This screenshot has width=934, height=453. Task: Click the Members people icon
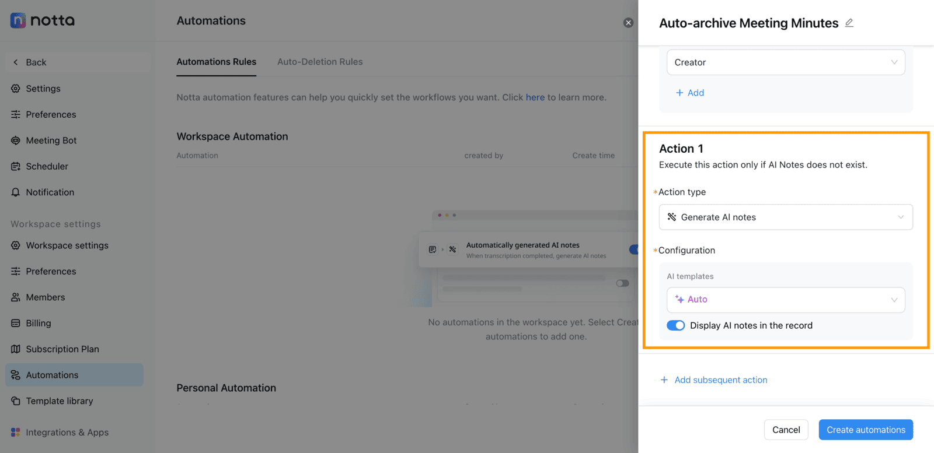click(16, 297)
